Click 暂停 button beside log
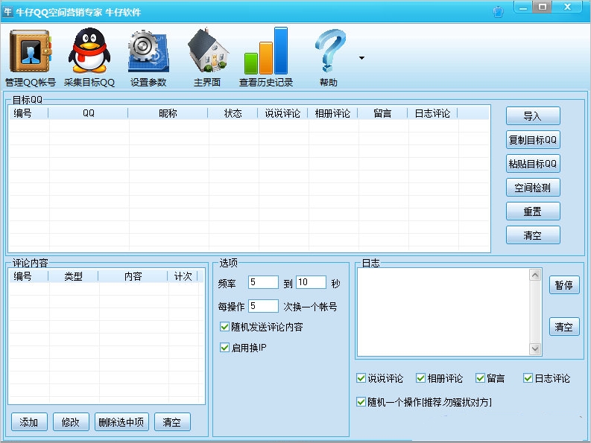Viewport: 591px width, 443px height. click(x=564, y=285)
